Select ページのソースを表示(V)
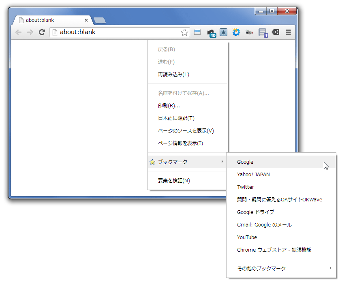The width and height of the screenshot is (340, 282). 188,131
